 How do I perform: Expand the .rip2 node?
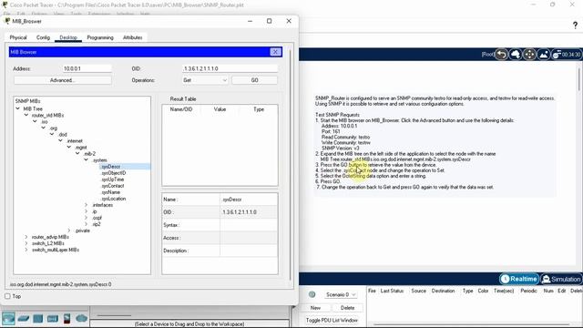[86, 224]
